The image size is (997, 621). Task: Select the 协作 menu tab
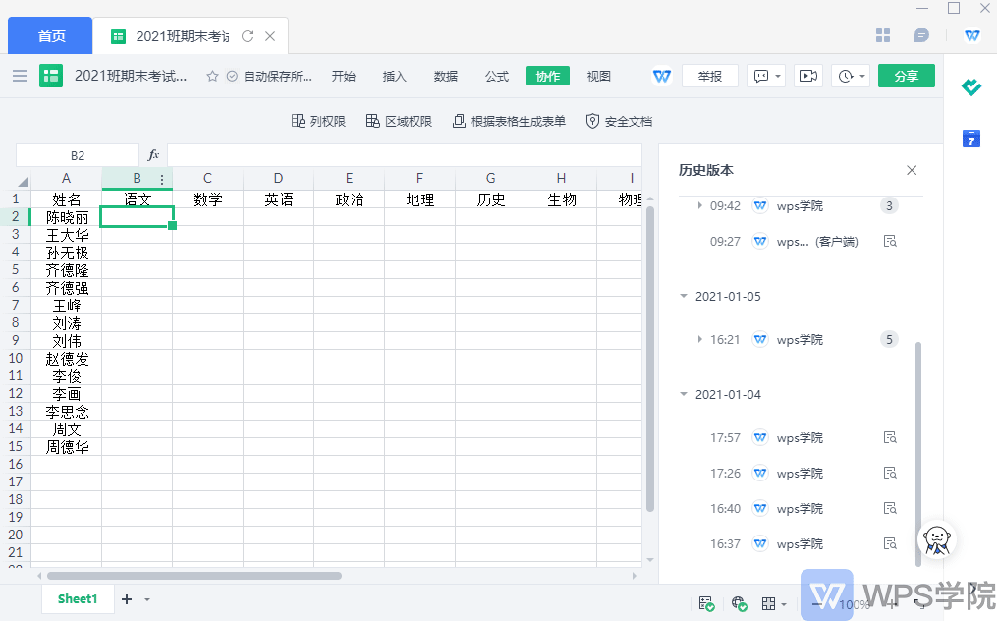[x=547, y=76]
